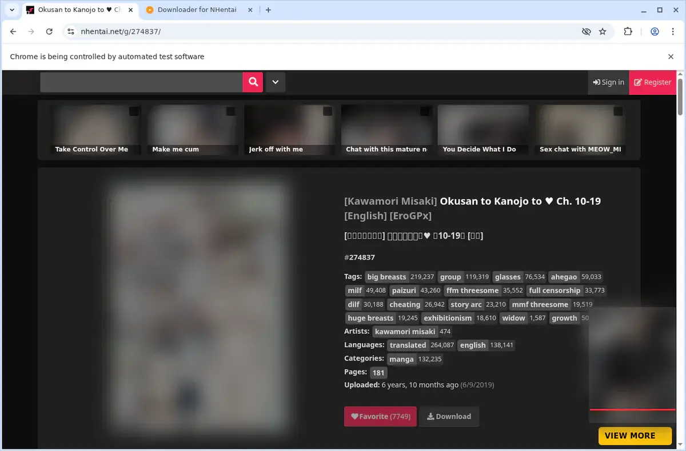Viewport: 686px width, 451px height.
Task: Add gallery to favorites with Favorite button
Action: [x=380, y=416]
